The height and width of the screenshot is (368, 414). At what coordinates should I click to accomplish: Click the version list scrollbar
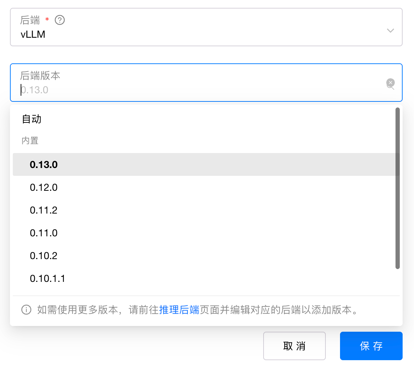[x=397, y=188]
